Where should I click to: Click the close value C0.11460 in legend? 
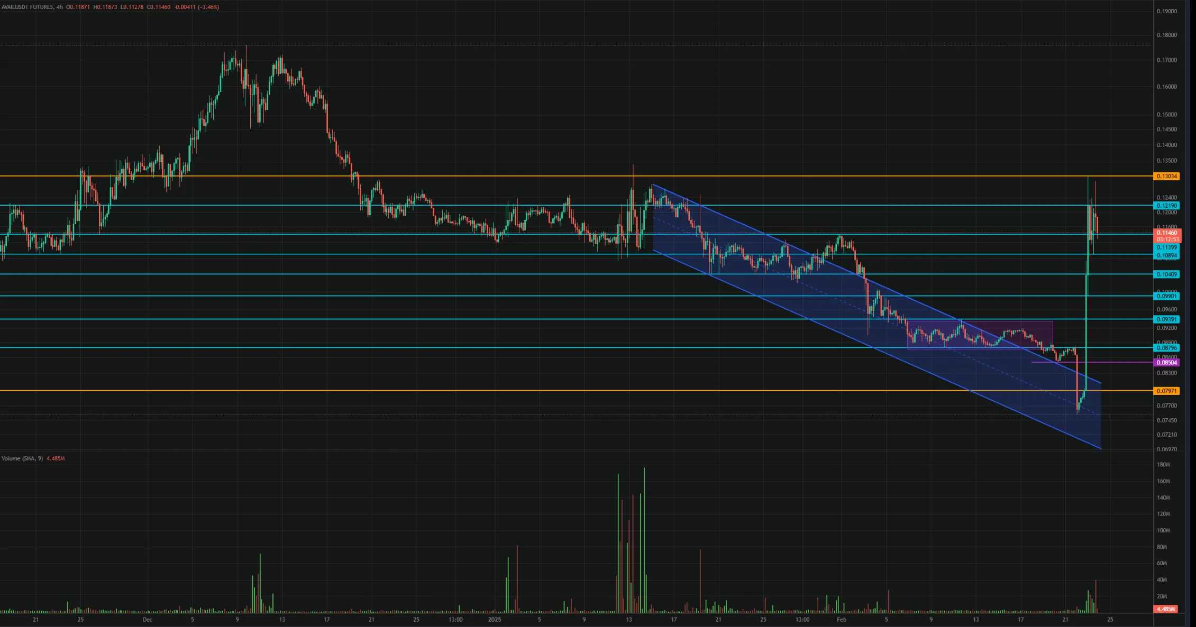click(x=158, y=7)
